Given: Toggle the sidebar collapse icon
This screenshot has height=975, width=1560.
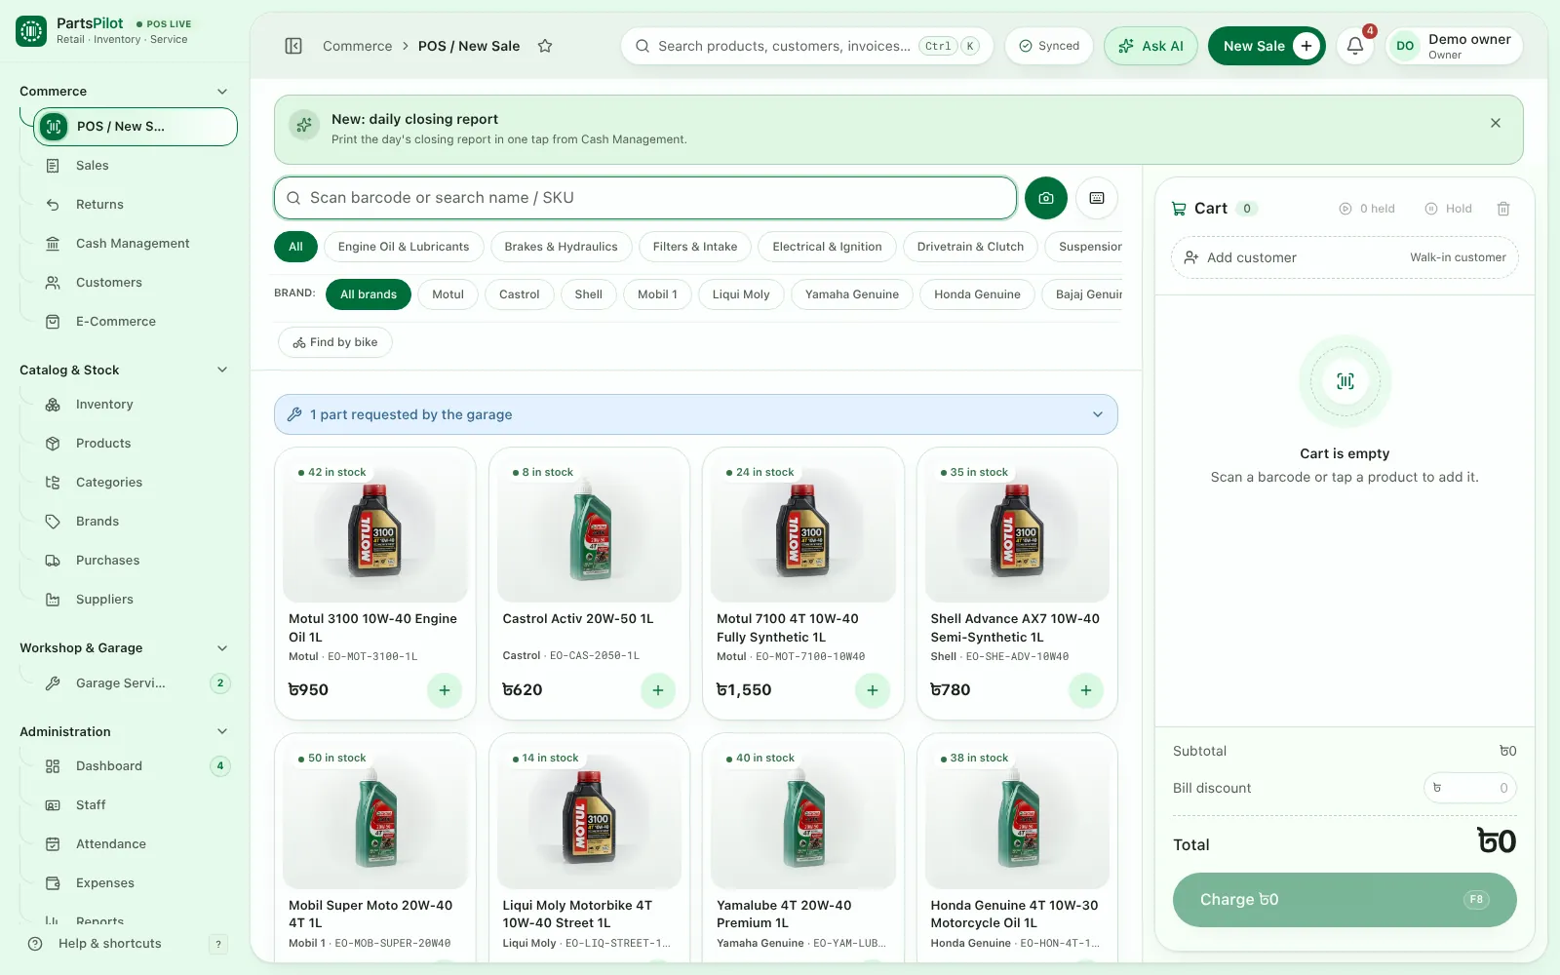Looking at the screenshot, I should [x=293, y=46].
